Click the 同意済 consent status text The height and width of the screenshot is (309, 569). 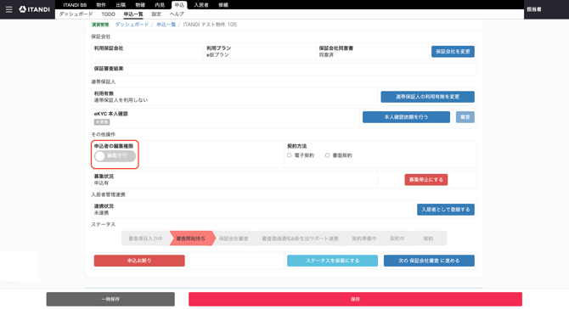point(326,55)
